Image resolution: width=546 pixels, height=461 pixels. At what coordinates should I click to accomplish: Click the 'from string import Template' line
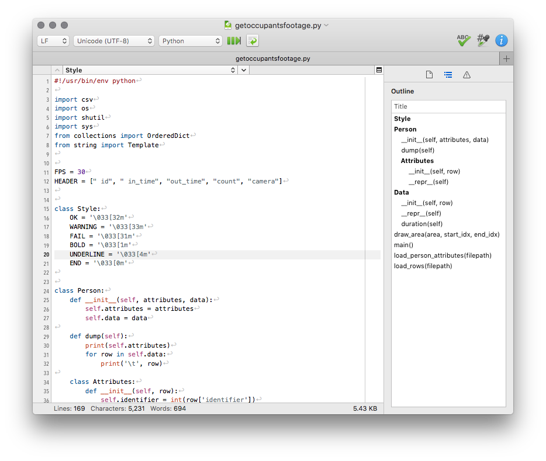tap(106, 145)
